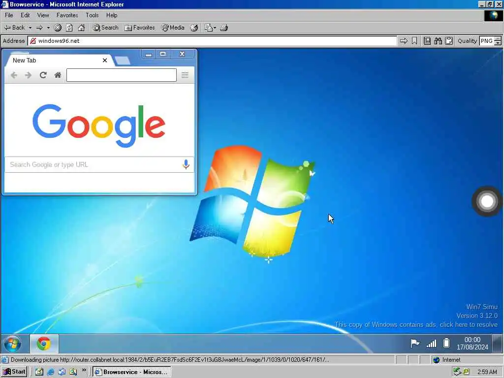This screenshot has width=504, height=378.
Task: Click the 2:59 AM system clock
Action: pos(487,372)
